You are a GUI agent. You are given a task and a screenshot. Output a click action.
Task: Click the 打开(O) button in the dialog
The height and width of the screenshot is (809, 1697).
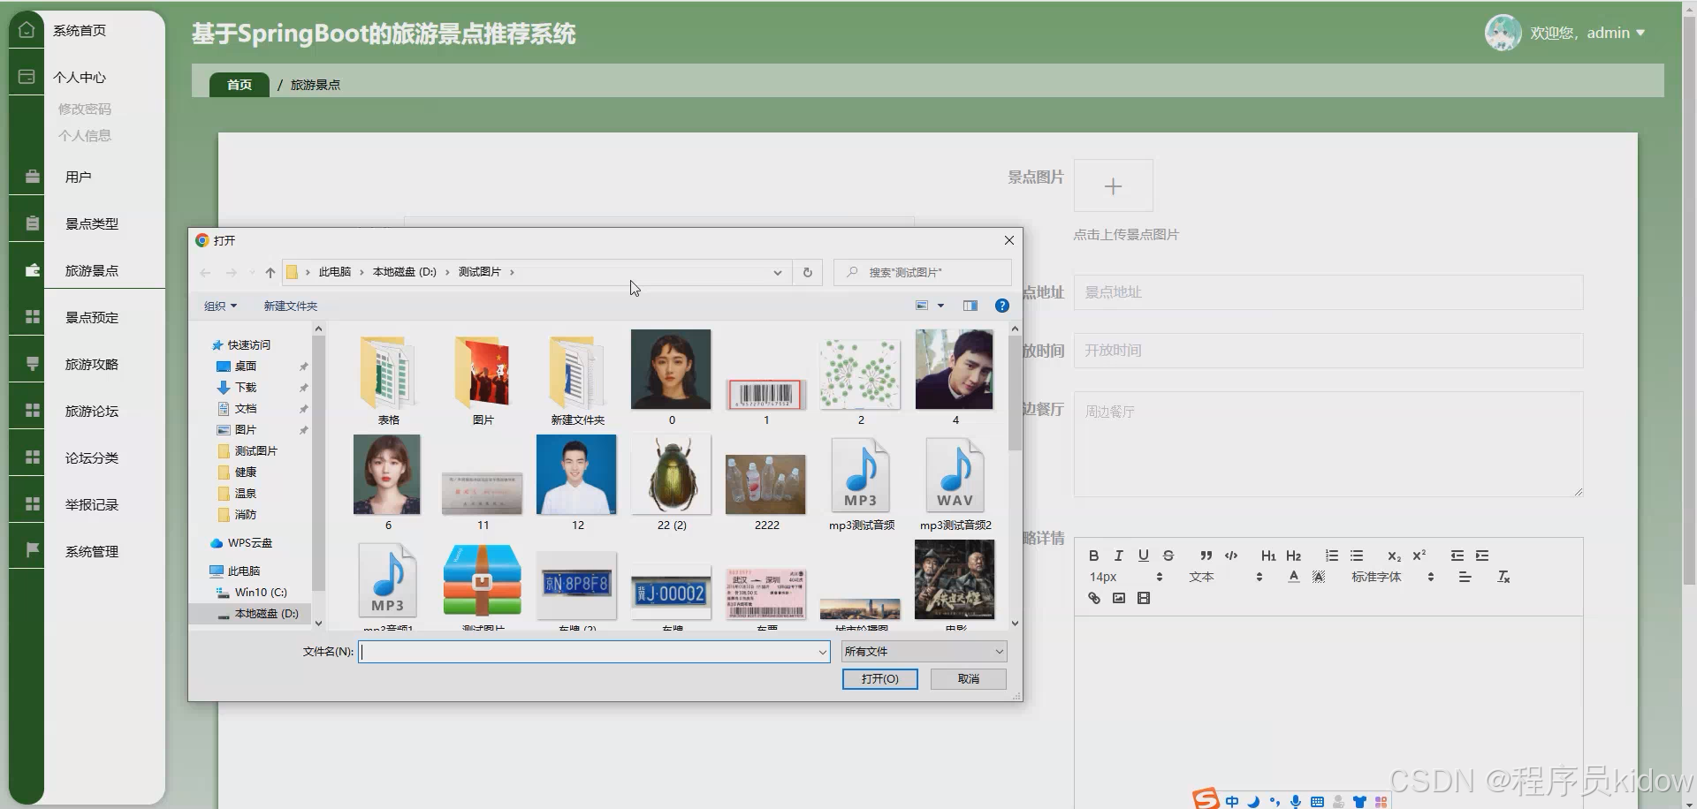tap(879, 678)
